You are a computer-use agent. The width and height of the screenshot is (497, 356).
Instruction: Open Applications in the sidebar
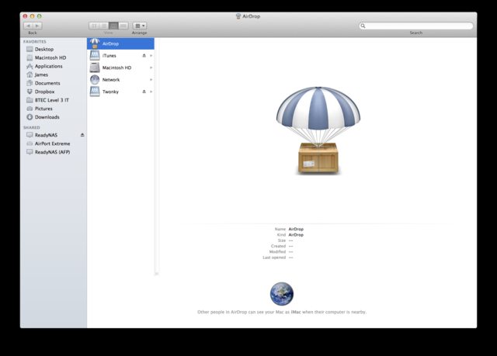click(54, 66)
